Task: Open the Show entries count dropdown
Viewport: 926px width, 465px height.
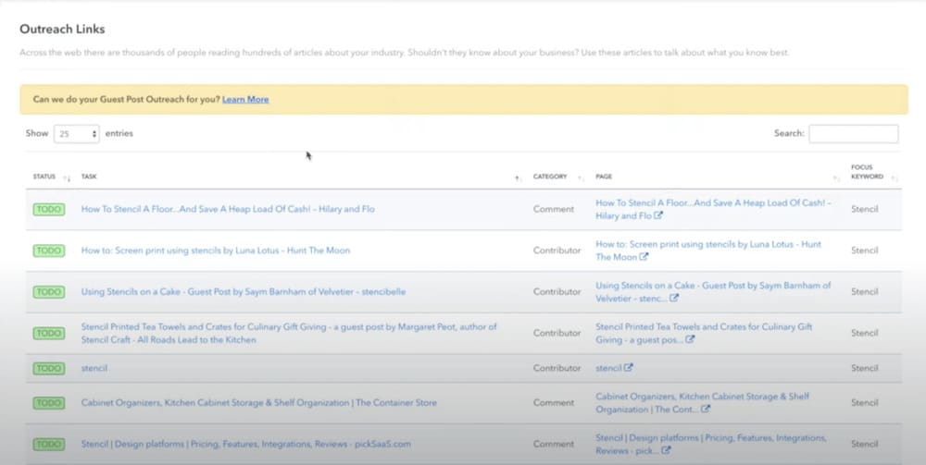Action: [77, 134]
